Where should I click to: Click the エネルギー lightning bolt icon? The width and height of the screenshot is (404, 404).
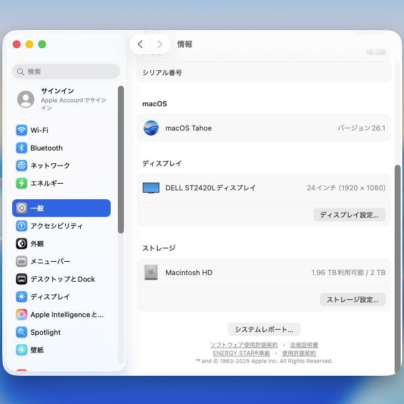pyautogui.click(x=22, y=183)
